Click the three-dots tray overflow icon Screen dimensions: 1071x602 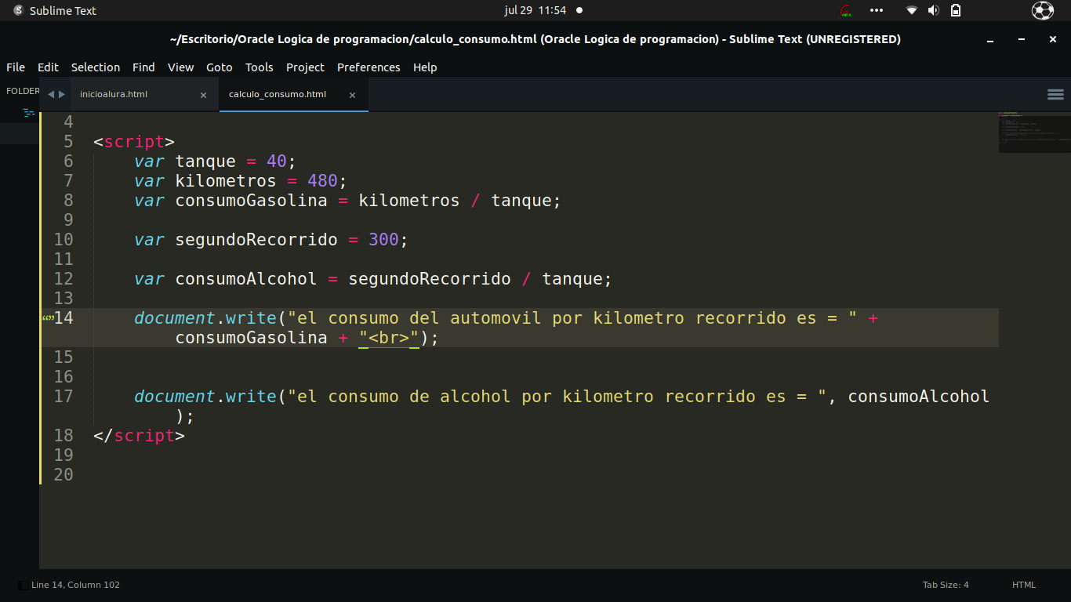[x=877, y=11]
